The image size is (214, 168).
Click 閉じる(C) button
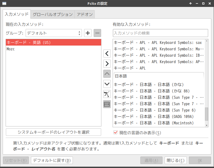click(x=176, y=160)
